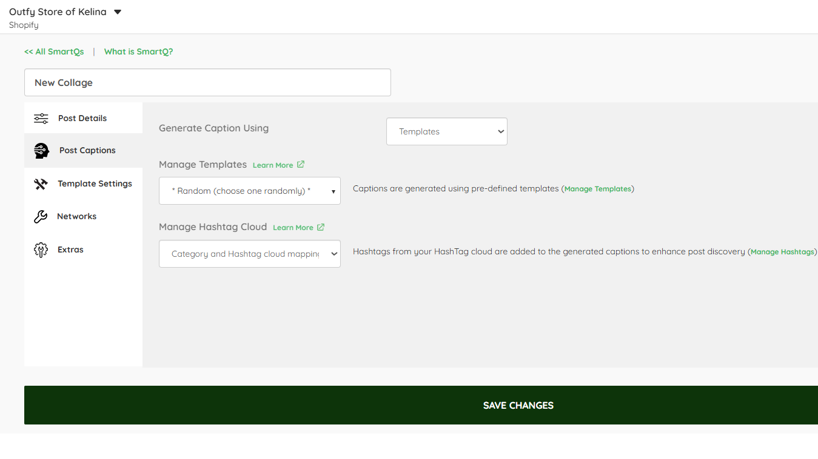
Task: Click the Extras gear-head icon
Action: (41, 250)
